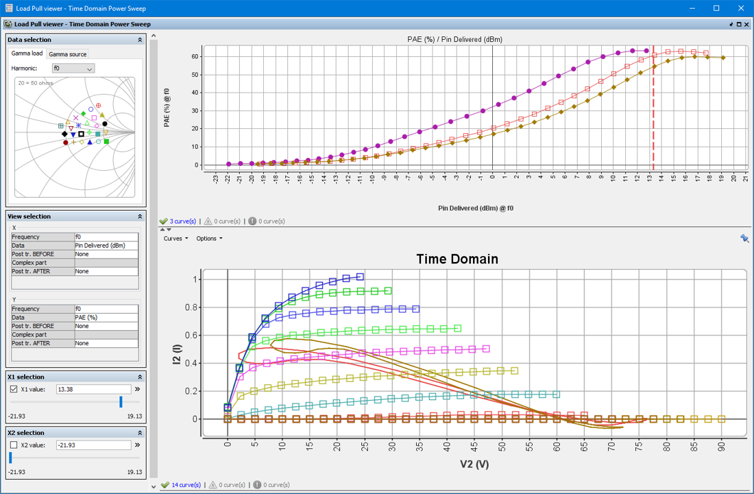
Task: Click the error icon under PAE chart
Action: point(252,221)
